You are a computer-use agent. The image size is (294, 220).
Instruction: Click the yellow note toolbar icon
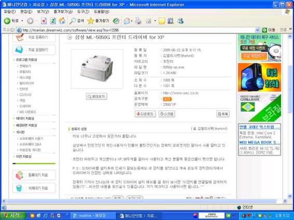click(162, 21)
